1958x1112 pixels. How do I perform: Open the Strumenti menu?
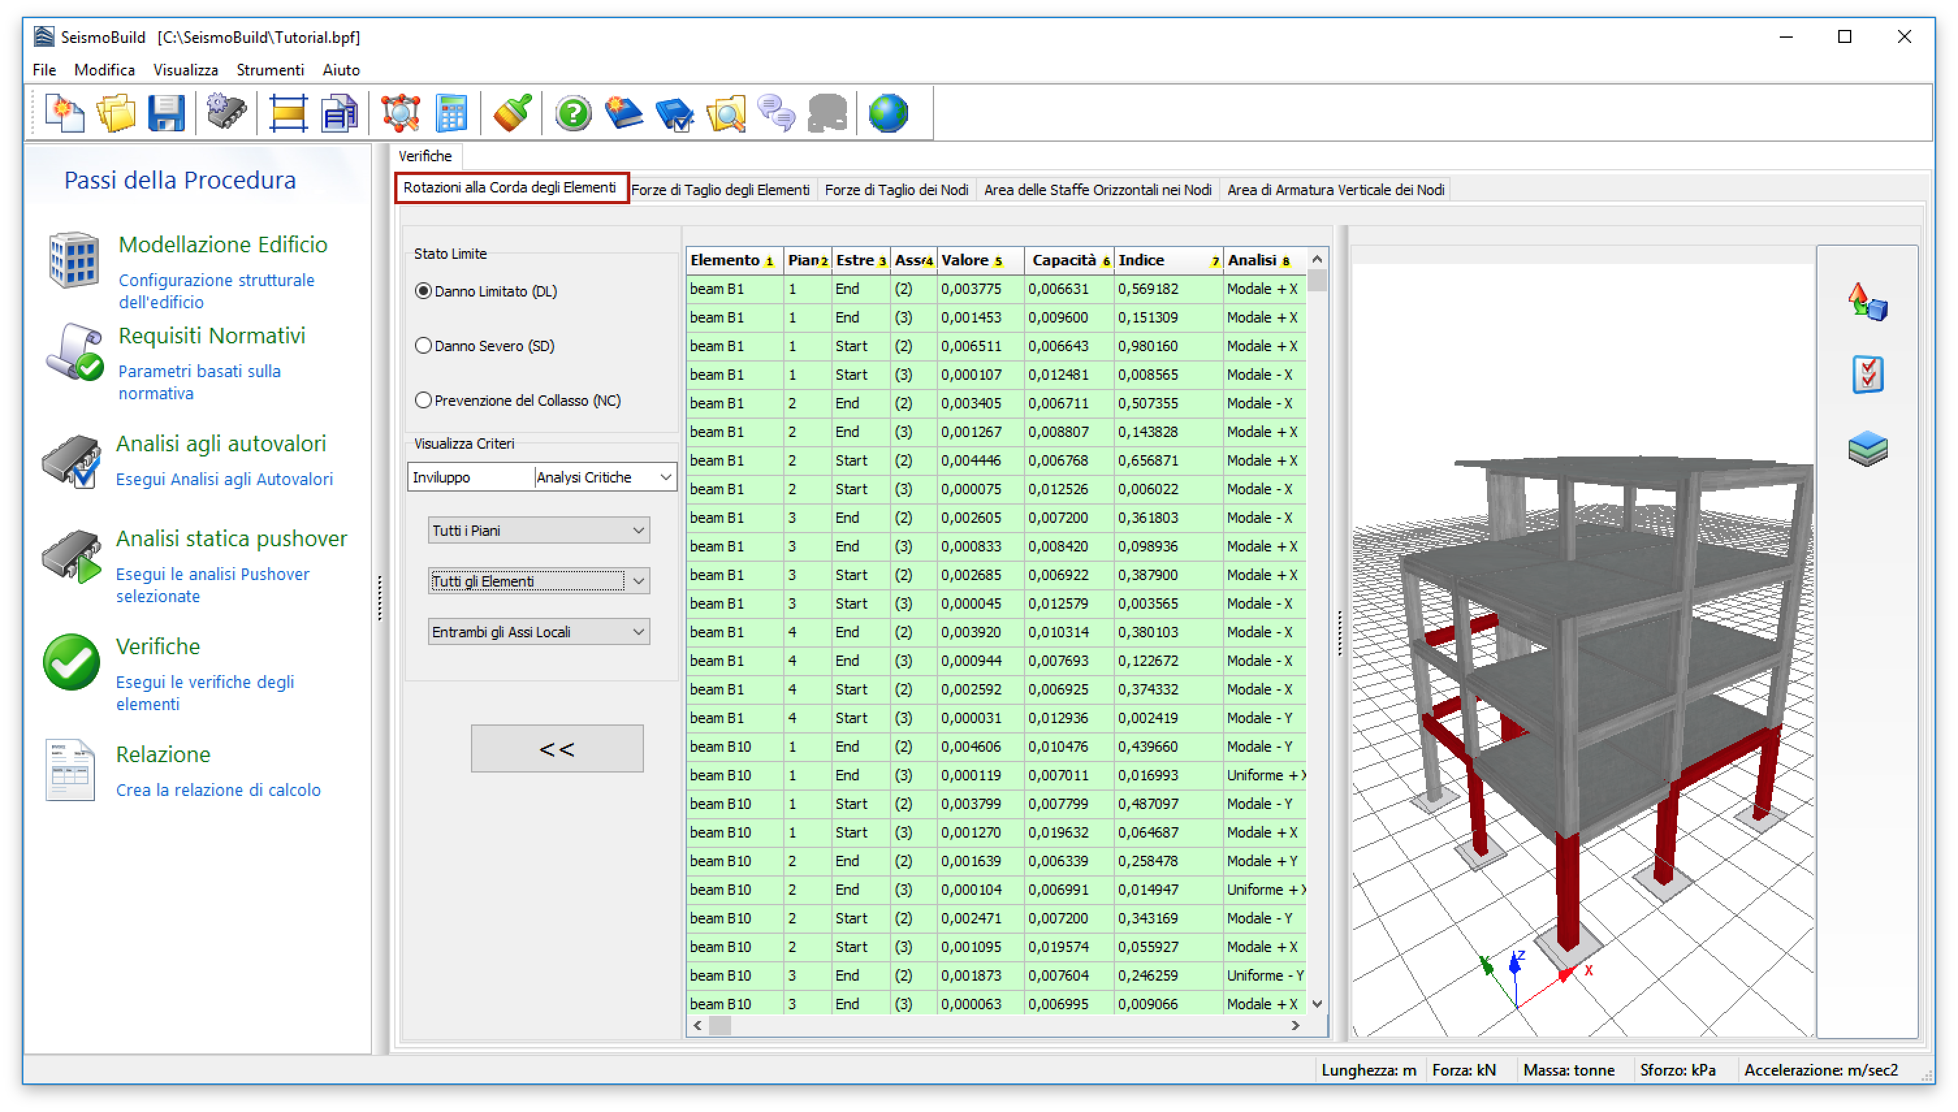pyautogui.click(x=270, y=70)
